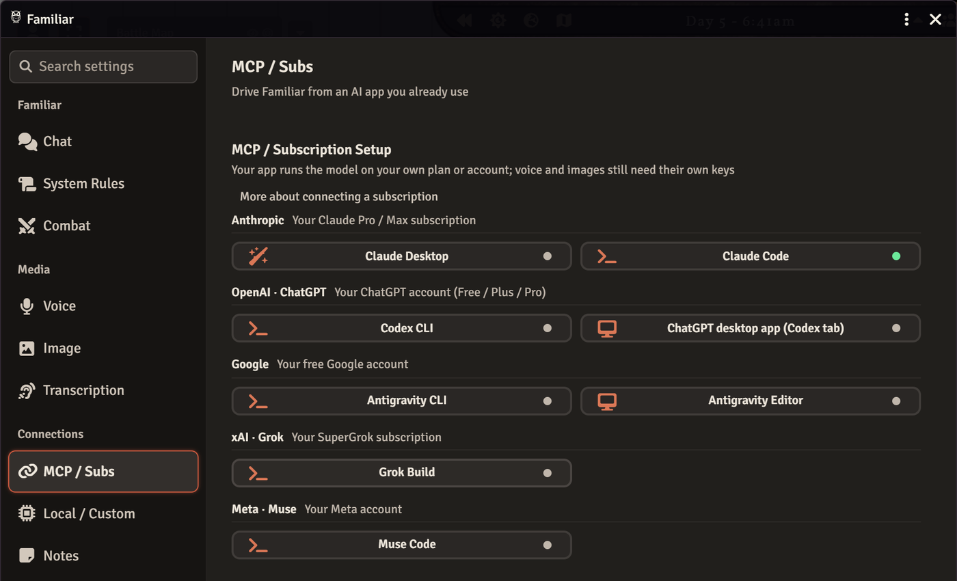This screenshot has width=957, height=581.
Task: Click the Codex CLI terminal icon
Action: 258,328
